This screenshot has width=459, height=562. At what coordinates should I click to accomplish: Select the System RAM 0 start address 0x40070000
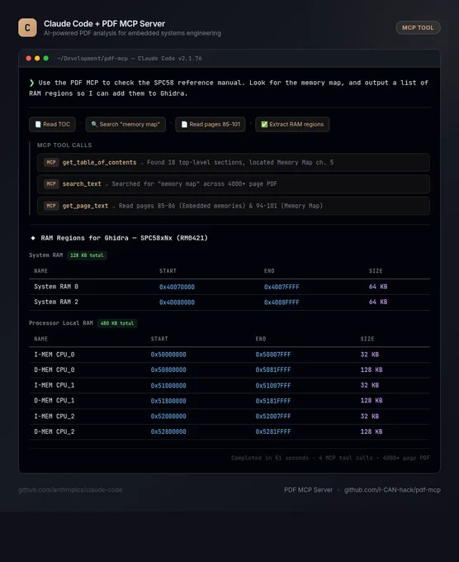click(177, 287)
